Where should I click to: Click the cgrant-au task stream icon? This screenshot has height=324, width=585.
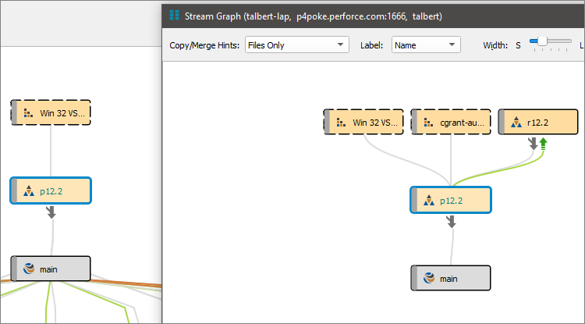[427, 122]
